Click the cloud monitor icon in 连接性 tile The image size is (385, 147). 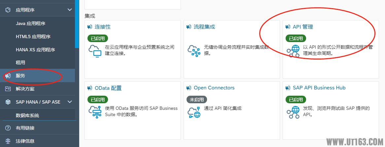tap(95, 51)
